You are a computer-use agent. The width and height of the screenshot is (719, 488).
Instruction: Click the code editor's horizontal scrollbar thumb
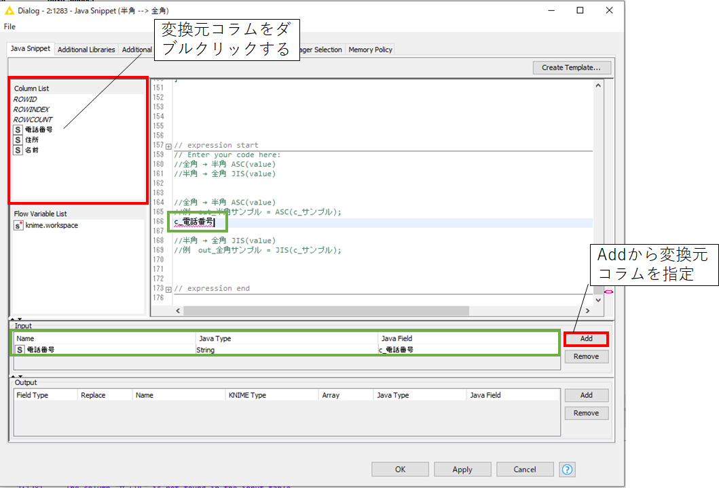(x=327, y=311)
